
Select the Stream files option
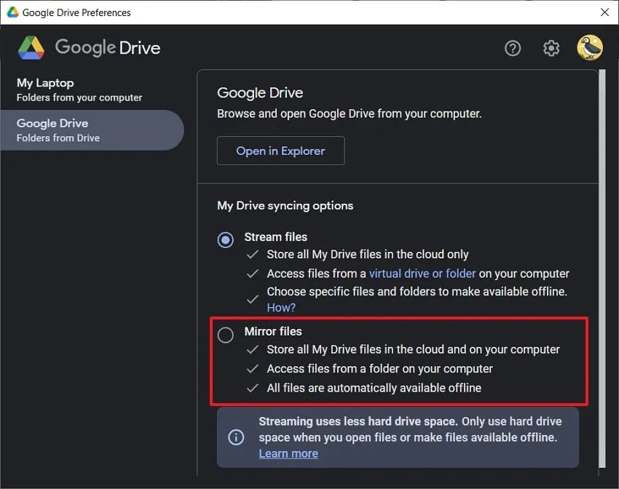[x=224, y=239]
